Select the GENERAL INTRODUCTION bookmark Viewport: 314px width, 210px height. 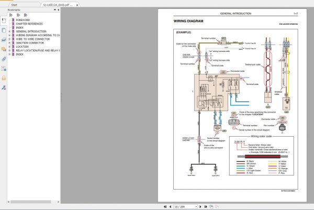31,31
